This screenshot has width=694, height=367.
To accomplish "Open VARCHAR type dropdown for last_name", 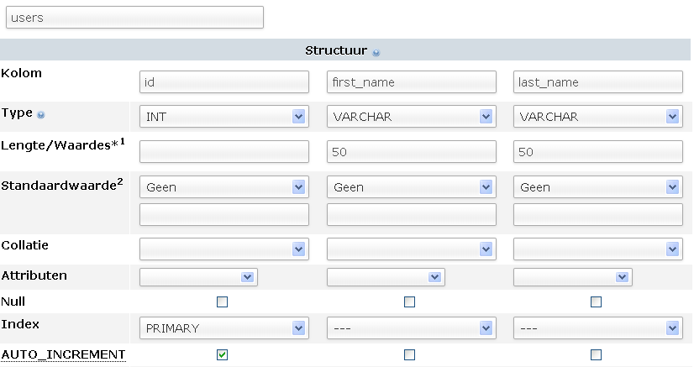I will pos(597,117).
